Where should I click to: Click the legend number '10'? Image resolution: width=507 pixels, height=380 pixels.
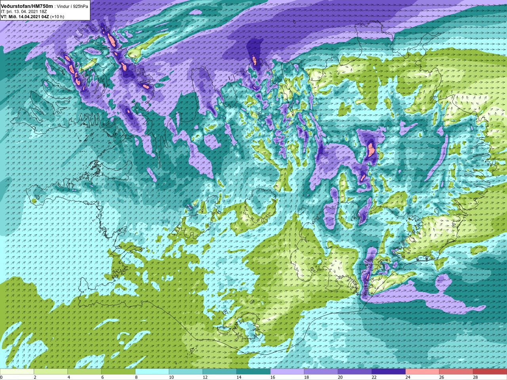(172, 377)
